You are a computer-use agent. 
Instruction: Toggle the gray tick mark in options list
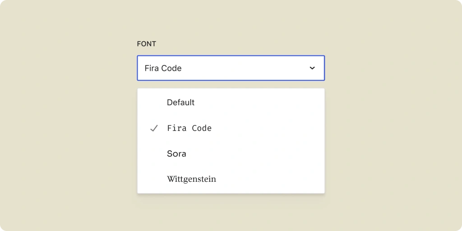(154, 128)
